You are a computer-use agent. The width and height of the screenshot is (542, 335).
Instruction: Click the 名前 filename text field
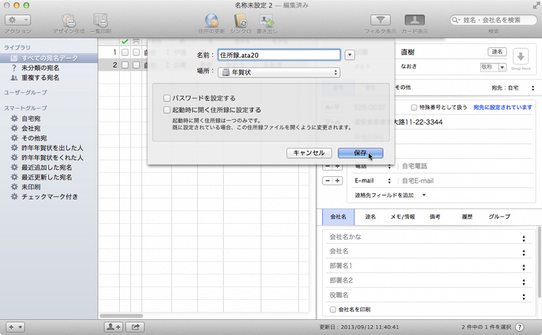pyautogui.click(x=278, y=55)
